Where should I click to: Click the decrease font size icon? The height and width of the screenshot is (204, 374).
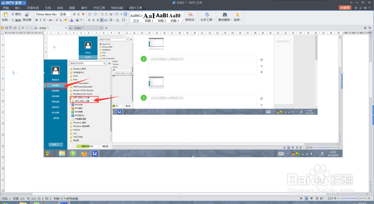coord(79,14)
